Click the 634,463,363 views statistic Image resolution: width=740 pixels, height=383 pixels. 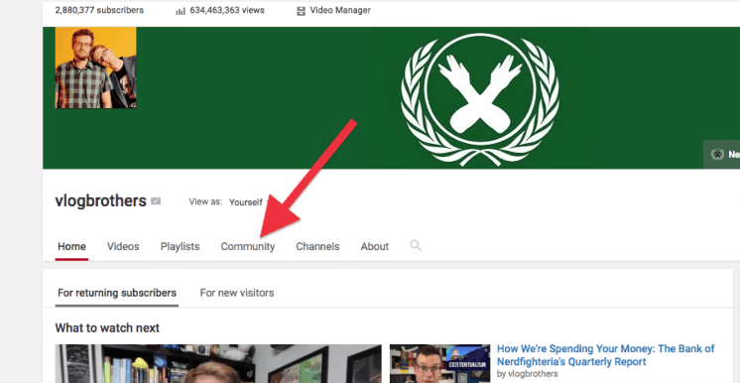point(227,10)
